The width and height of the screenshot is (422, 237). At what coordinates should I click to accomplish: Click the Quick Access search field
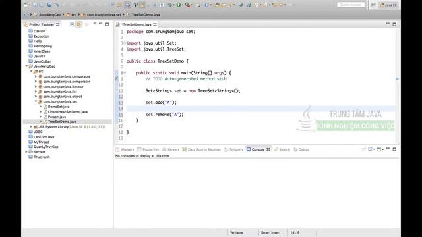351,5
